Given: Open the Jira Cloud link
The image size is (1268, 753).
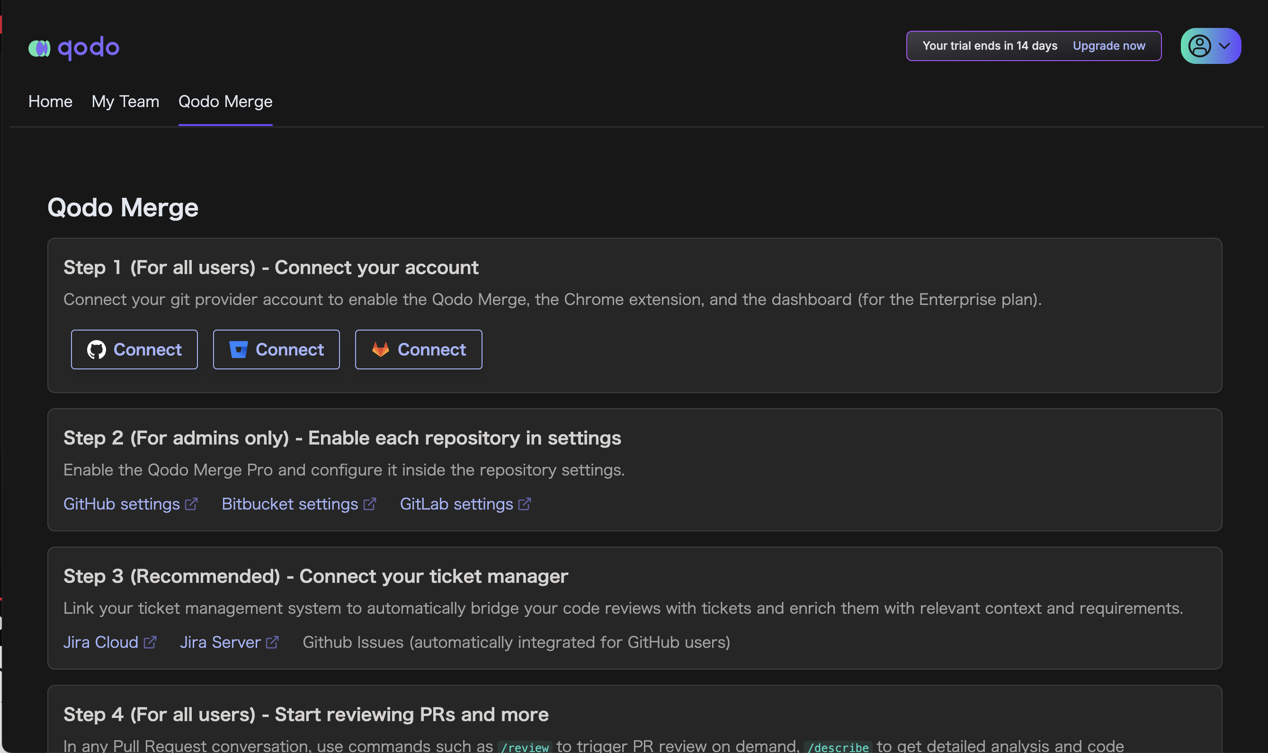Looking at the screenshot, I should [100, 642].
